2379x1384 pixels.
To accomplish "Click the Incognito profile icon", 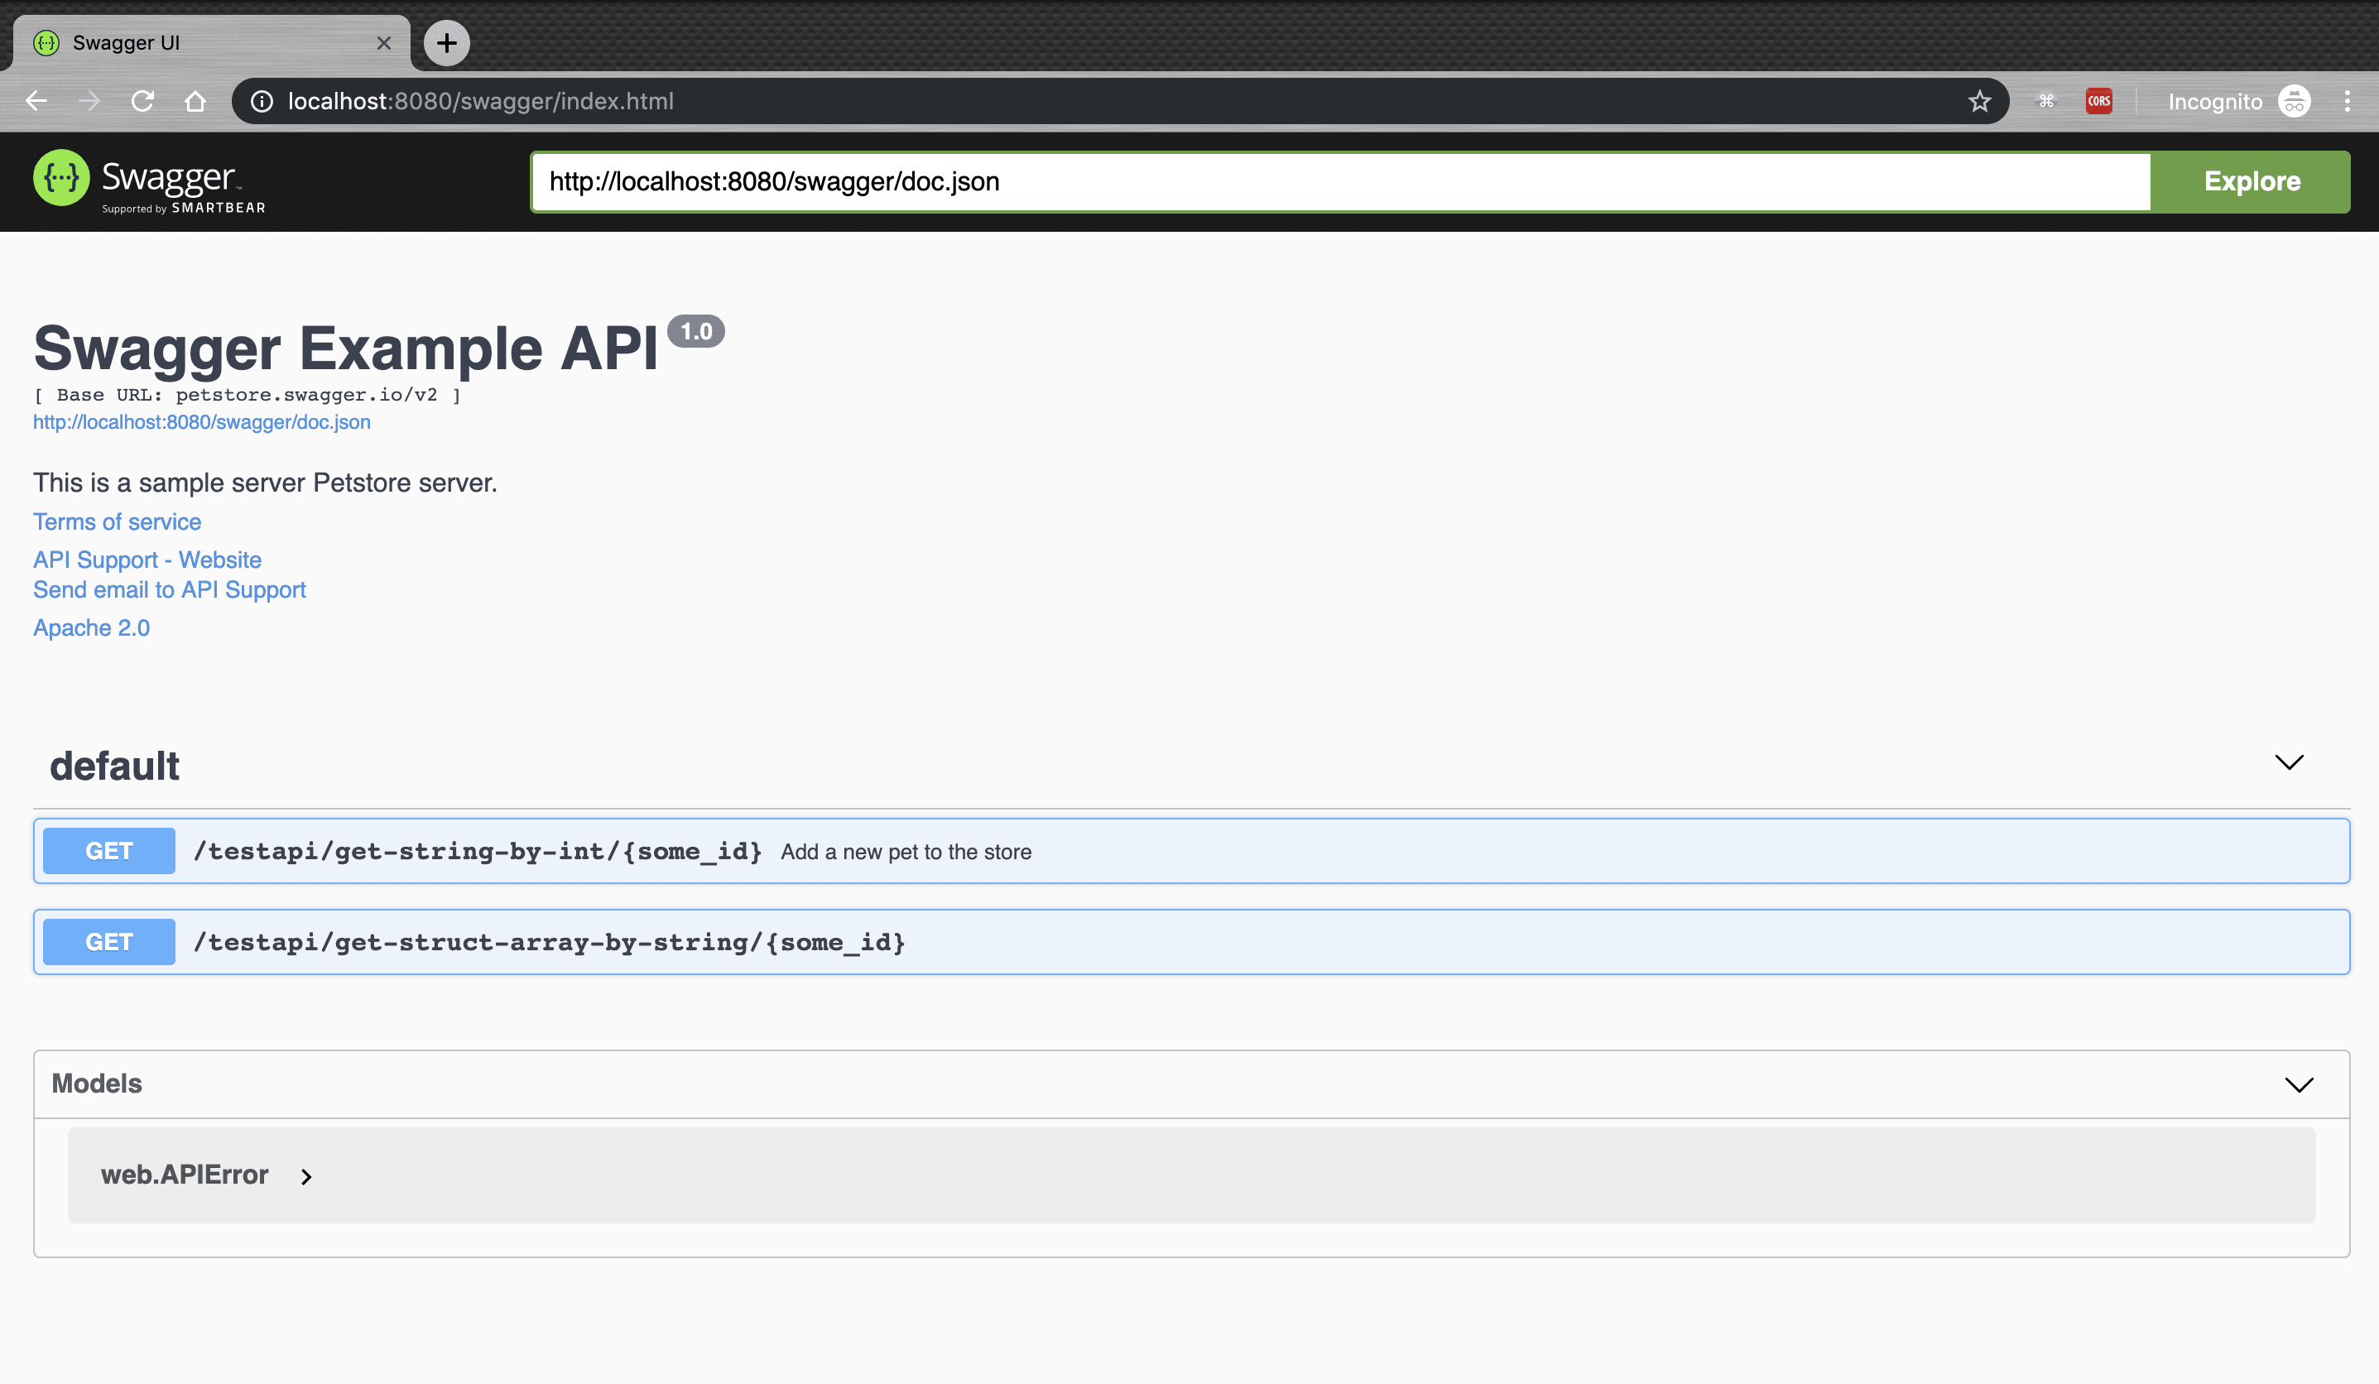I will 2295,101.
